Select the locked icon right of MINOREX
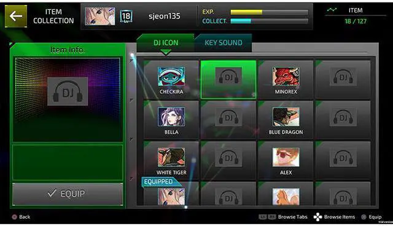Screen dimensions: 393x226 tap(343, 79)
